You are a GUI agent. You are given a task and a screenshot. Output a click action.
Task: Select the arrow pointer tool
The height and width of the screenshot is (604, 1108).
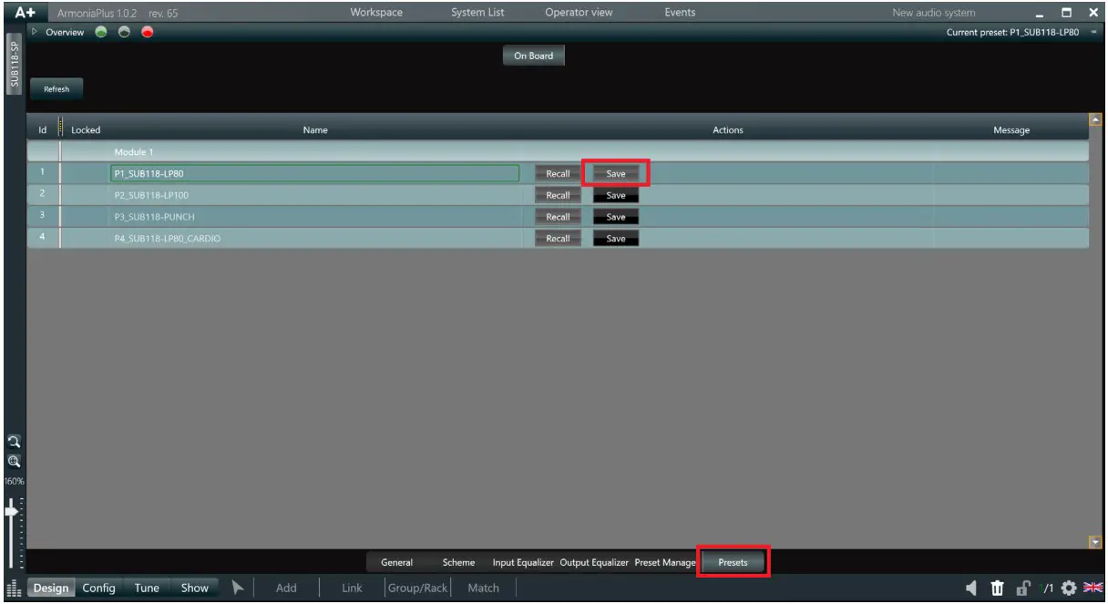(237, 588)
